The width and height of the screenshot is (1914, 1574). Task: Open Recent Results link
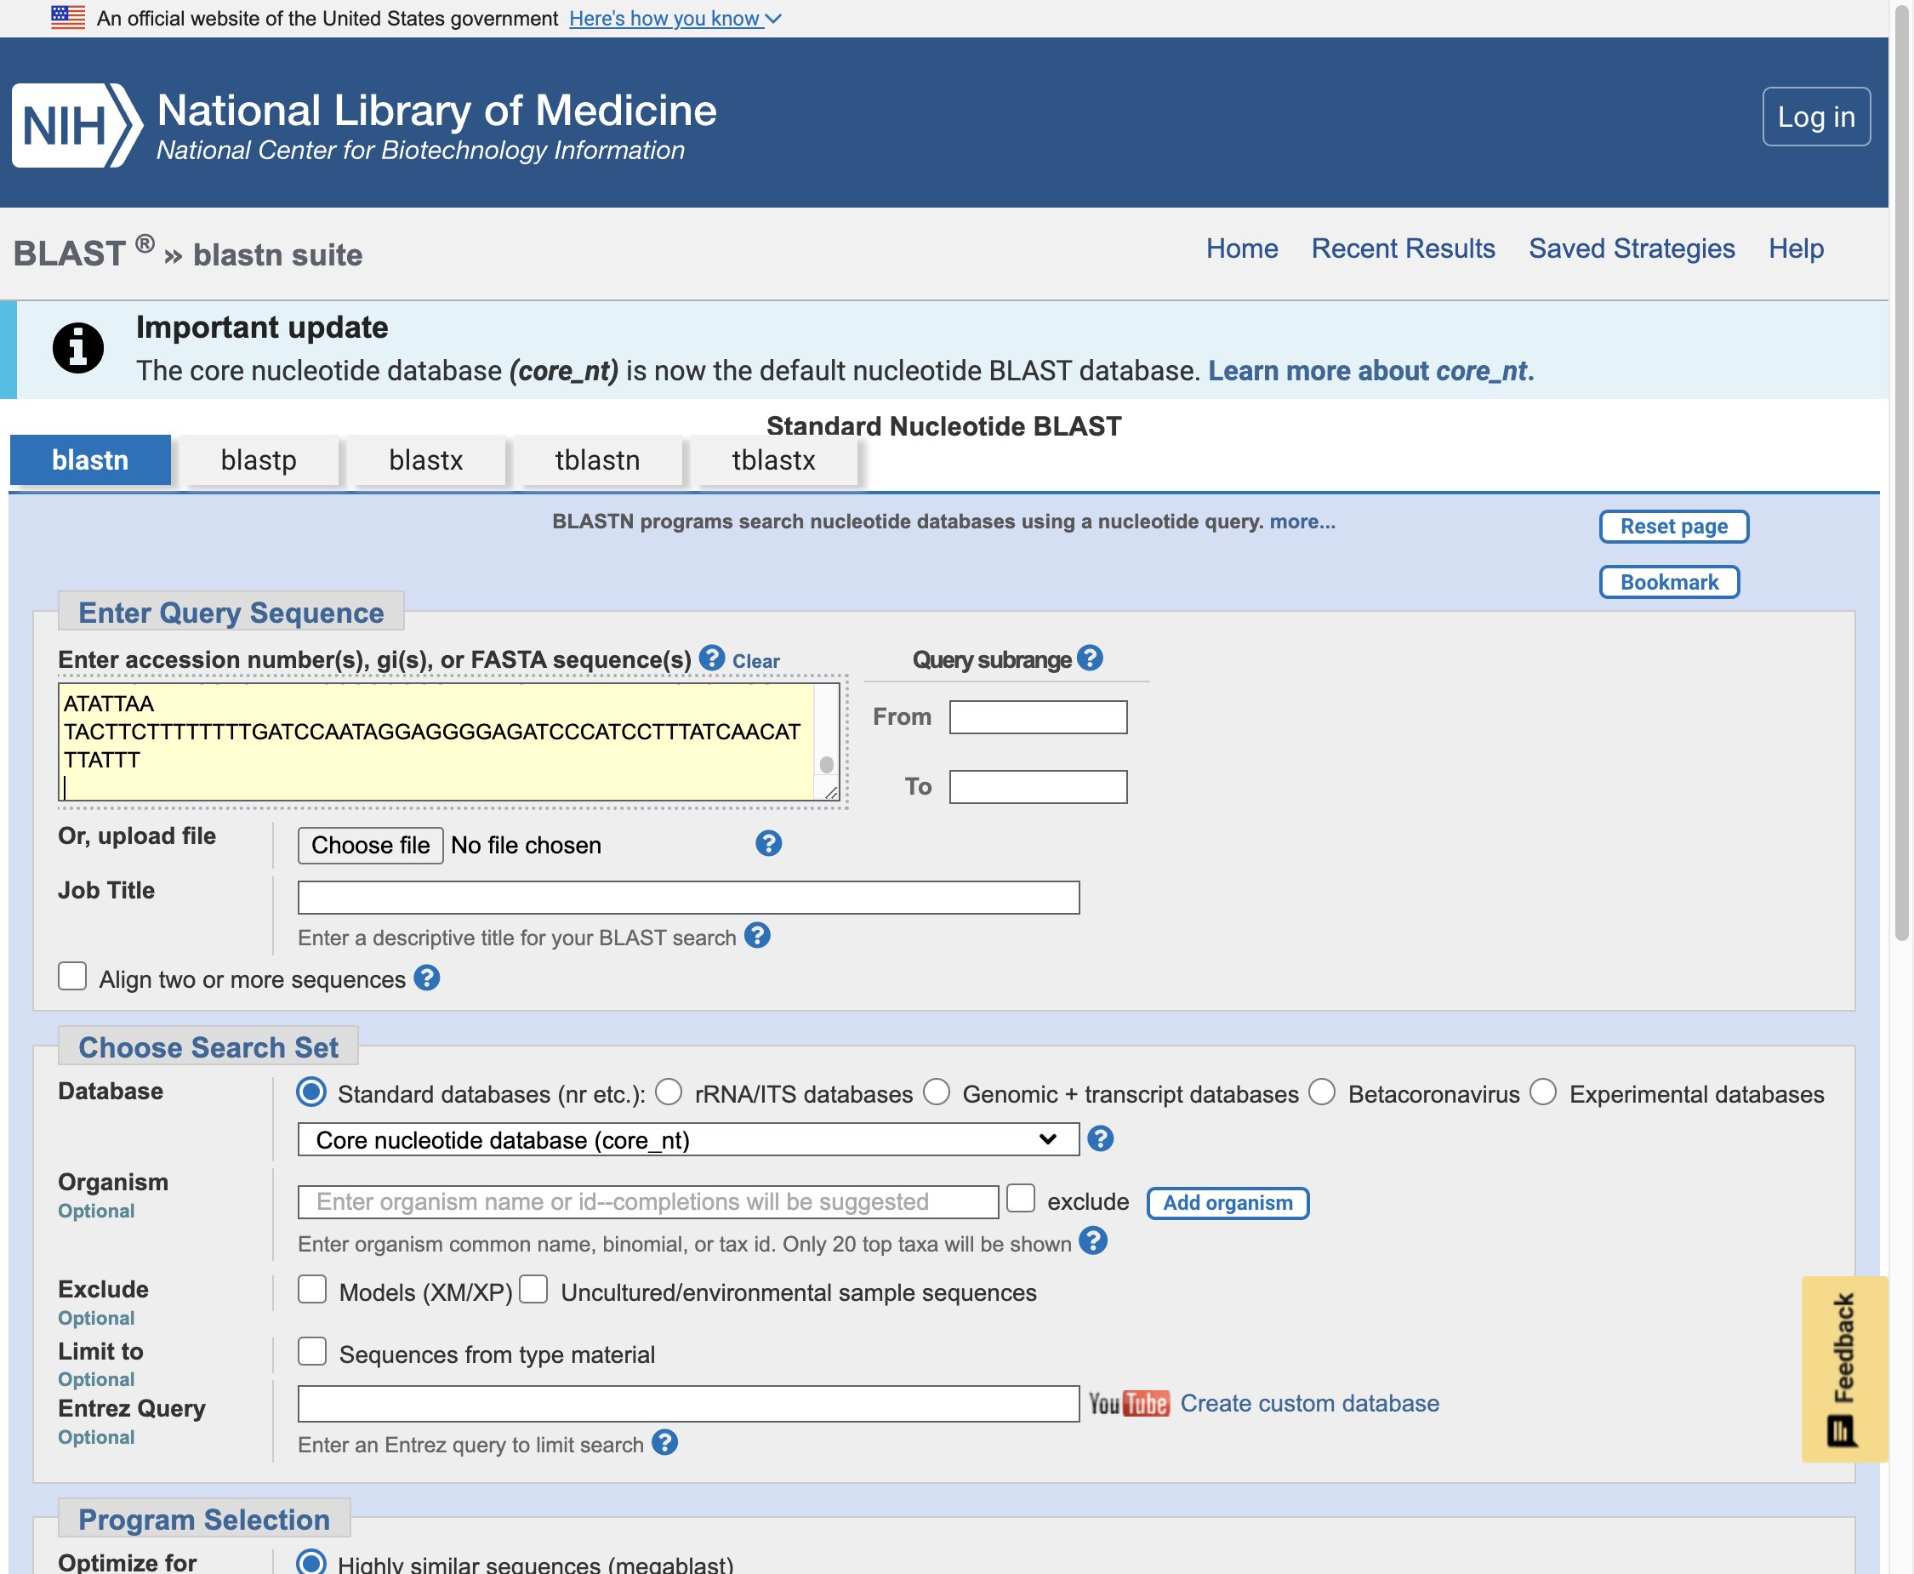pos(1403,248)
